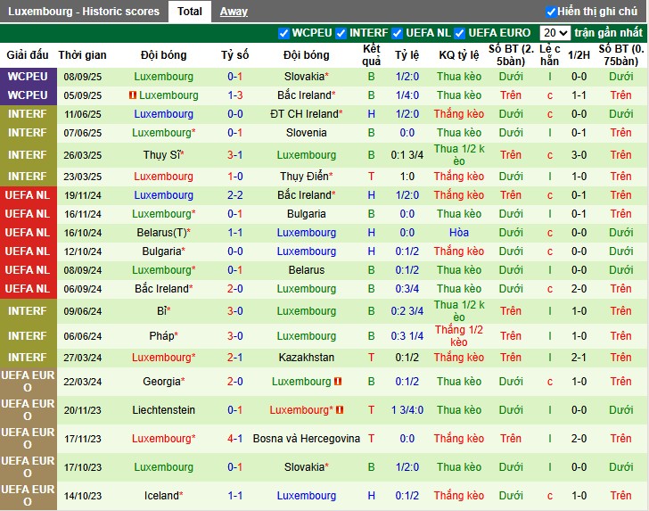
Task: Uncheck the WCPEU filter checkbox
Action: pyautogui.click(x=284, y=33)
